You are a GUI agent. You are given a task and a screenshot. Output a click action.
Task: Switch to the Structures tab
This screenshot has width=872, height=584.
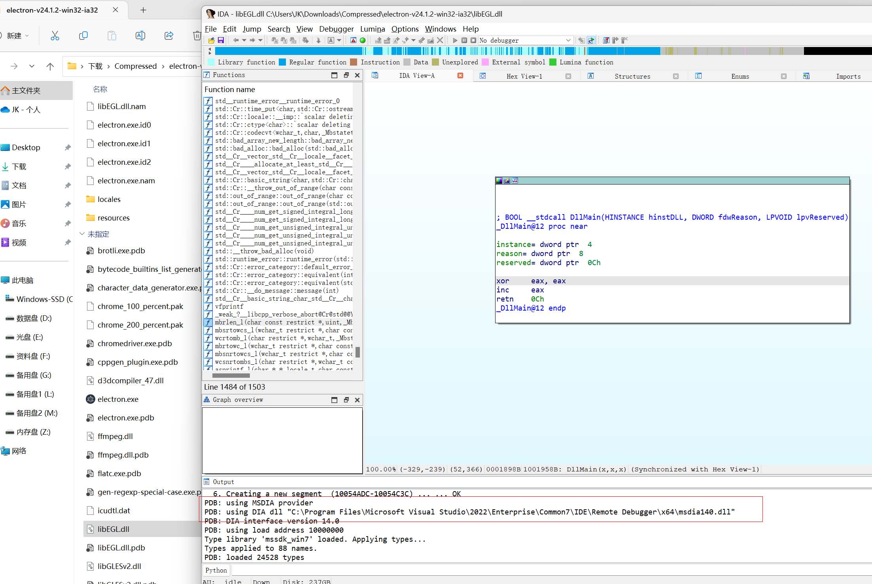pos(632,76)
